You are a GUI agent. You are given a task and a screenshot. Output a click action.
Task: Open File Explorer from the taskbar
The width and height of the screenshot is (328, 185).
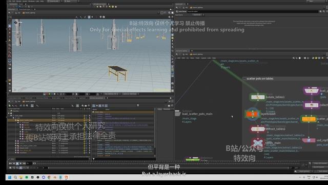click(x=21, y=177)
